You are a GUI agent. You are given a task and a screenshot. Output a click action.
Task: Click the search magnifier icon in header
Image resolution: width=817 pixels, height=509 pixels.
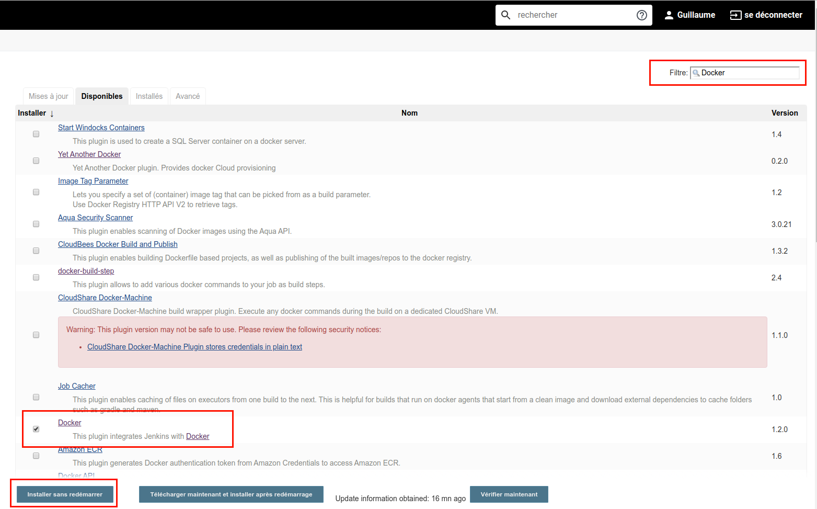pyautogui.click(x=505, y=15)
